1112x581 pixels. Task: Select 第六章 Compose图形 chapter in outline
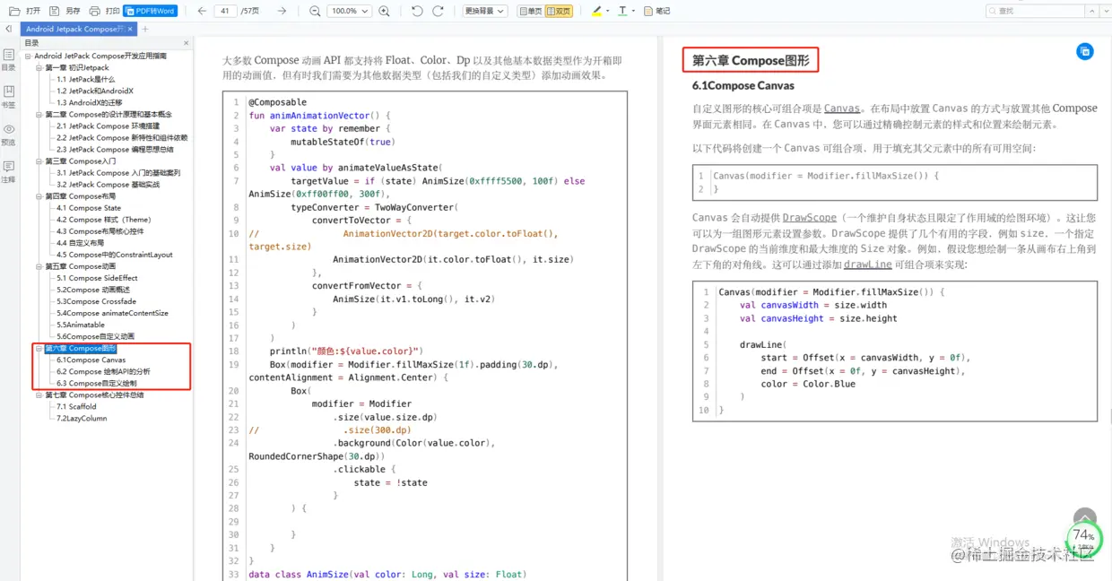point(81,348)
